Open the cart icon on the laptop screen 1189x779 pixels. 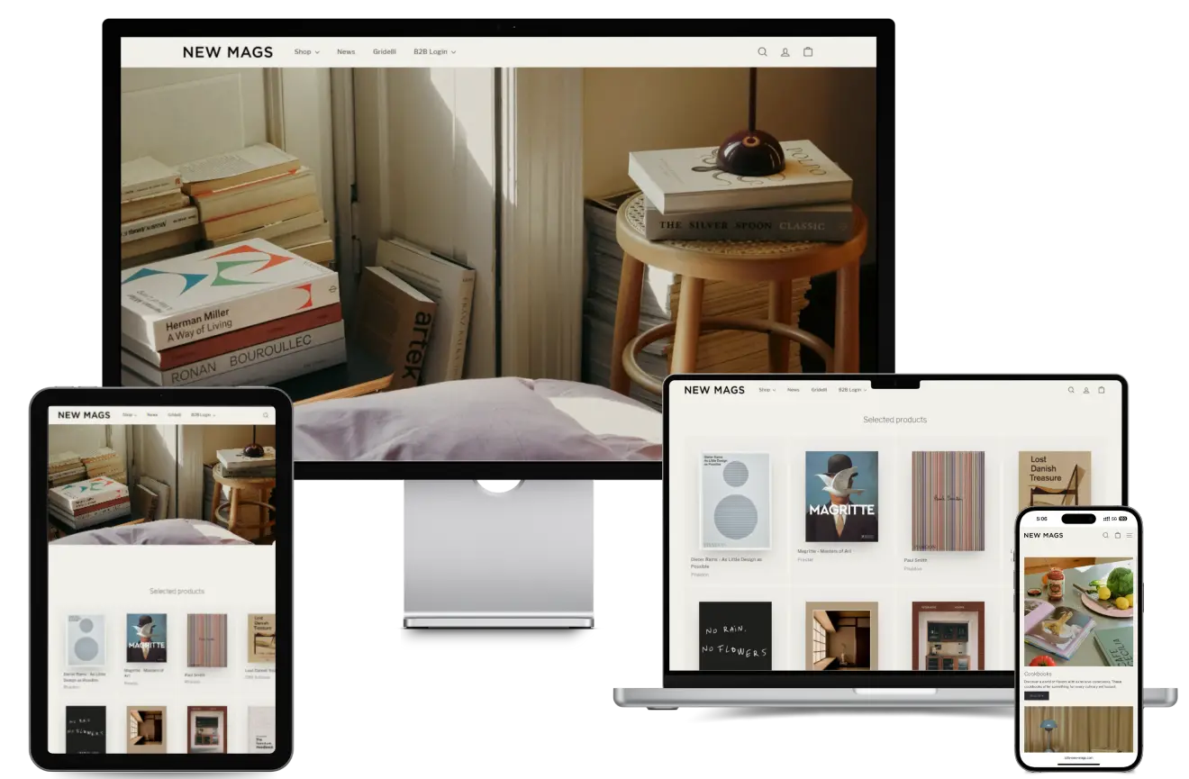tap(1101, 390)
